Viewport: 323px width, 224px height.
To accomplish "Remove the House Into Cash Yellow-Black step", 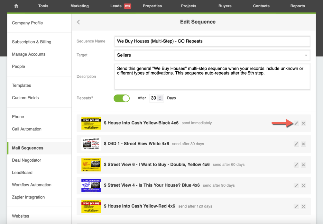I will click(303, 123).
